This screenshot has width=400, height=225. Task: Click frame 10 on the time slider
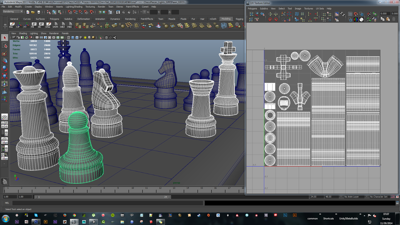click(x=132, y=189)
